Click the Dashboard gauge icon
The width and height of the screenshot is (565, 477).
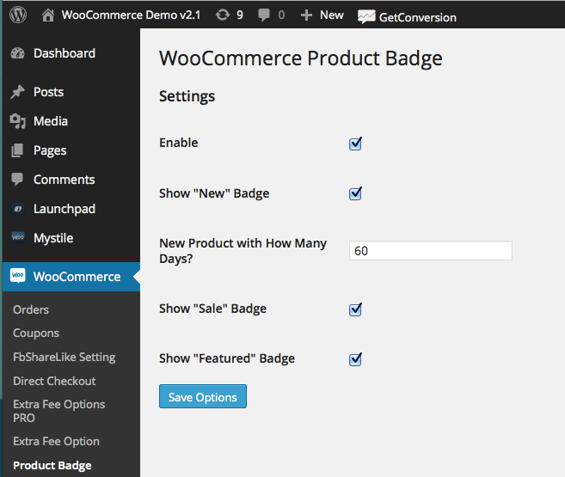tap(18, 53)
